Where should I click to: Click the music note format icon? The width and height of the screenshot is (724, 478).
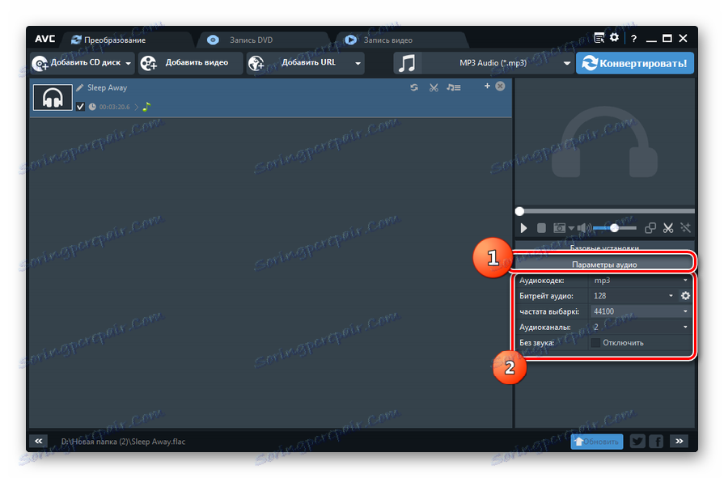pyautogui.click(x=407, y=63)
